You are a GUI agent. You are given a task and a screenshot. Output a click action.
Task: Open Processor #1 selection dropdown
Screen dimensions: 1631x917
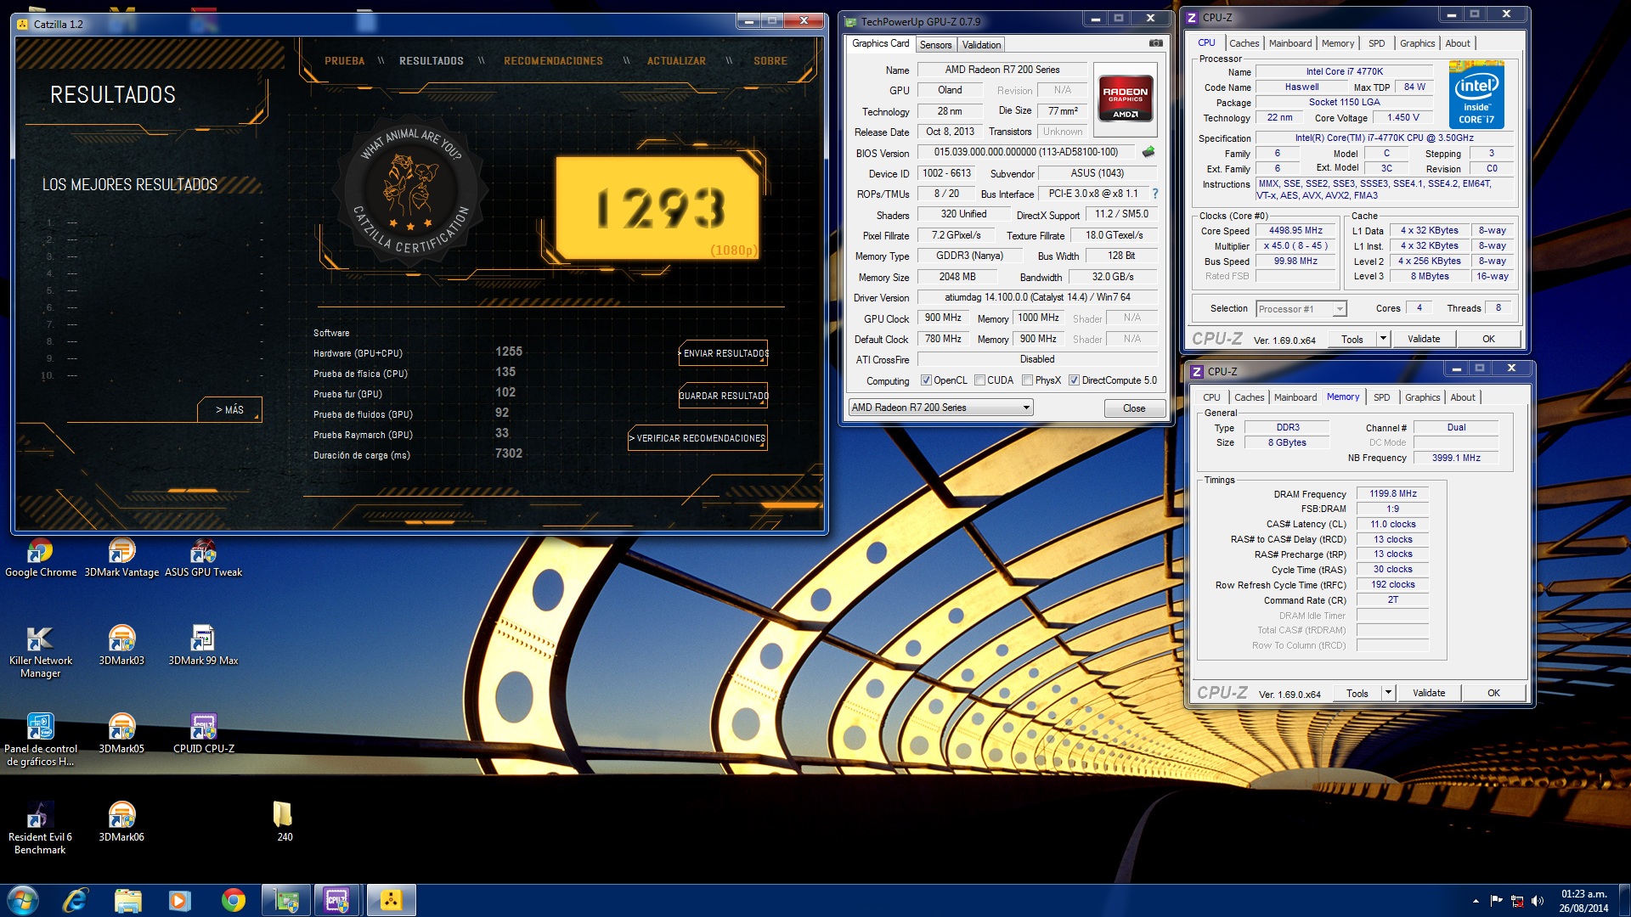coord(1301,309)
